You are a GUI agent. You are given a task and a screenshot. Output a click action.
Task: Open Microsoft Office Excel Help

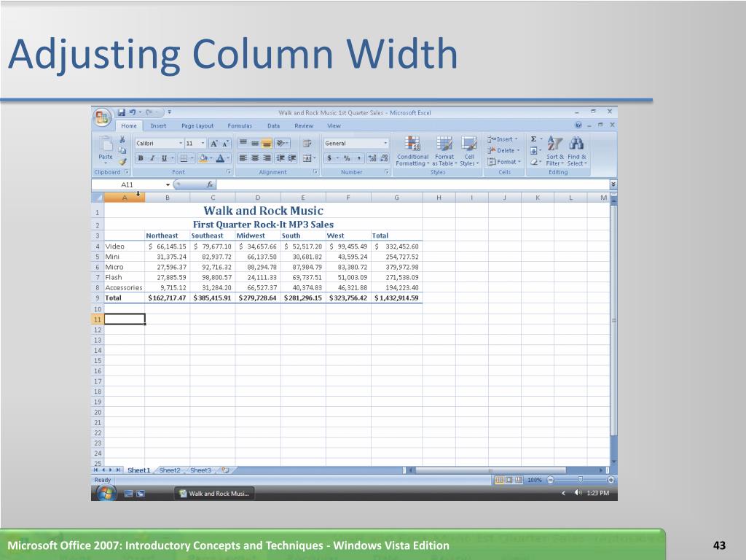[578, 125]
